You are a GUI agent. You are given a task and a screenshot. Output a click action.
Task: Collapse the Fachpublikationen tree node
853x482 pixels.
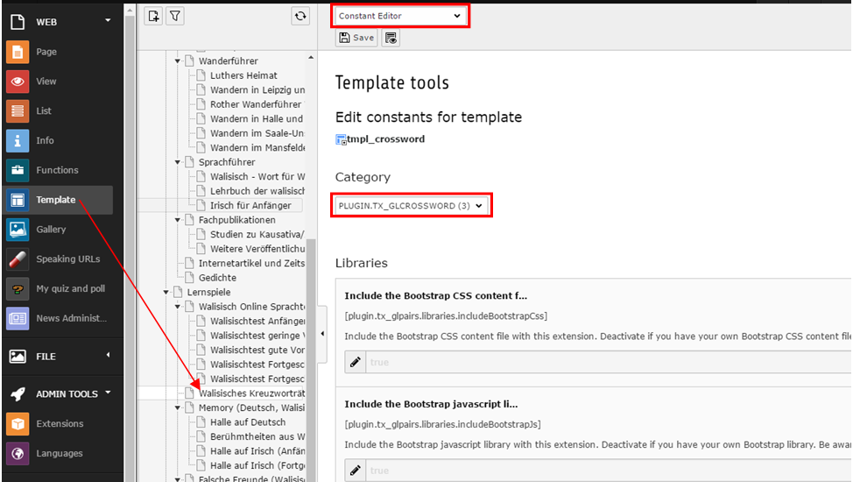tap(178, 220)
